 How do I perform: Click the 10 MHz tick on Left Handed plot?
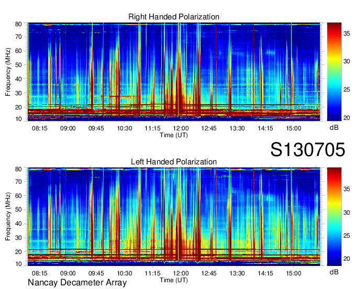pos(18,264)
